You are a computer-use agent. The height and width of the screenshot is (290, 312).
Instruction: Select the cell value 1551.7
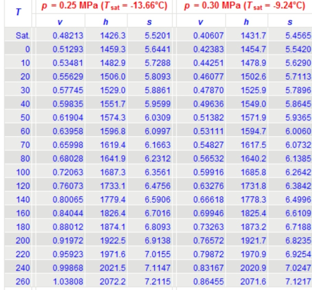tap(113, 104)
